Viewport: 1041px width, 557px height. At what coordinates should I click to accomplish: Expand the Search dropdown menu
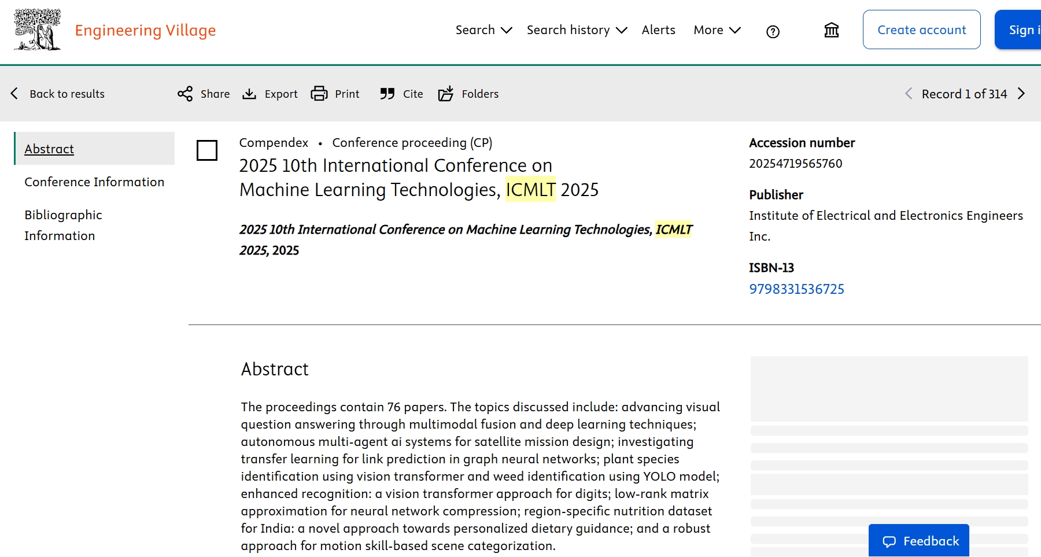tap(483, 30)
